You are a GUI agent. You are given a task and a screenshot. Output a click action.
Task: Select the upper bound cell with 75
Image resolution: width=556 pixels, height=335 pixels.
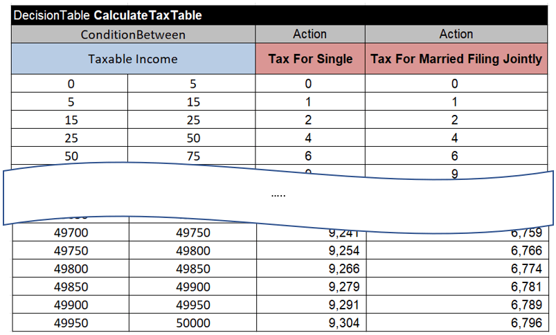point(193,156)
